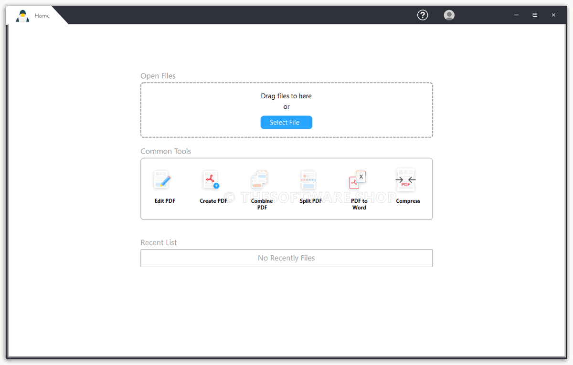Click the Open Files heading
The height and width of the screenshot is (365, 573).
(x=158, y=76)
